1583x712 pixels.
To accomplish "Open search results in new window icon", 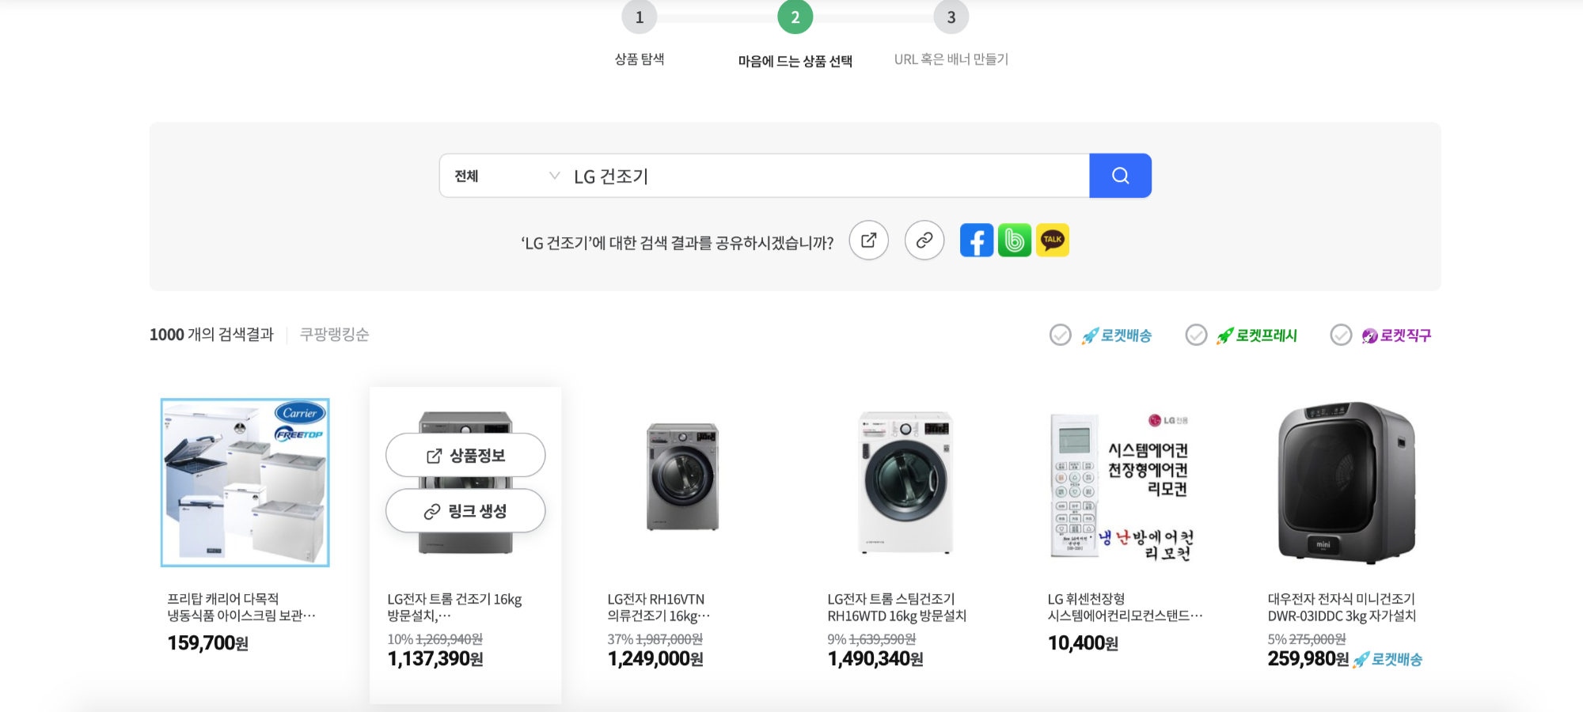I will pyautogui.click(x=868, y=240).
